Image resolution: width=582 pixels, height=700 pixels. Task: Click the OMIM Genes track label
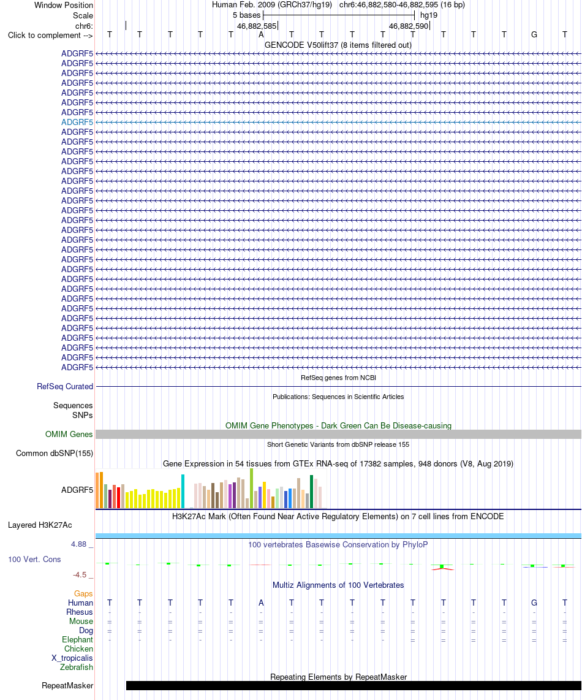coord(69,435)
